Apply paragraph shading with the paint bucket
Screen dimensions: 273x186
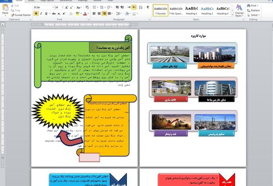point(127,14)
